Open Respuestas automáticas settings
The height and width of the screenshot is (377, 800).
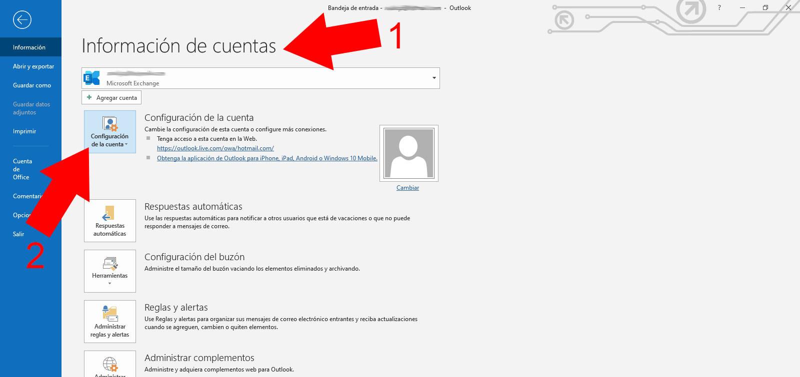coord(110,221)
